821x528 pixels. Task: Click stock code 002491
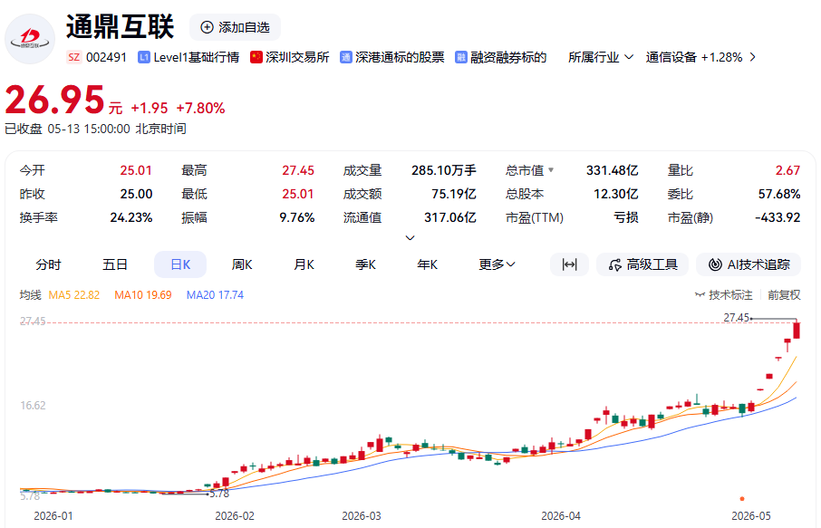click(x=106, y=57)
